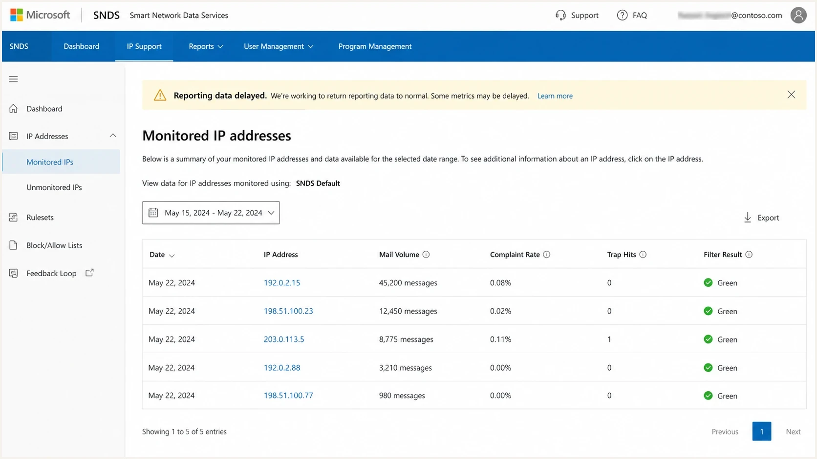Click the Export download icon
This screenshot has height=459, width=817.
click(x=748, y=218)
